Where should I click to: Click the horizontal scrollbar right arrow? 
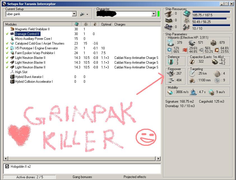pyautogui.click(x=158, y=158)
